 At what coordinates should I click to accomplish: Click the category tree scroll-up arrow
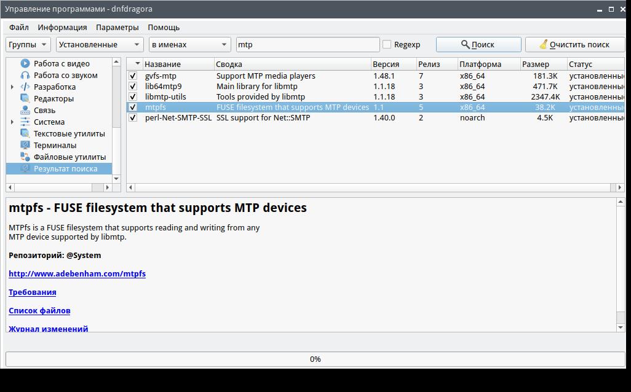pyautogui.click(x=116, y=62)
